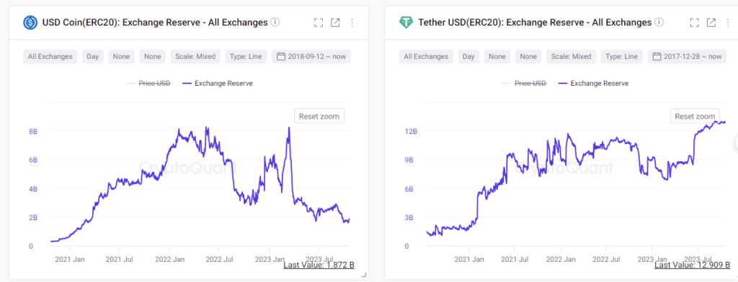This screenshot has height=282, width=738.
Task: Show Price USD series on Tether chart
Action: 524,83
